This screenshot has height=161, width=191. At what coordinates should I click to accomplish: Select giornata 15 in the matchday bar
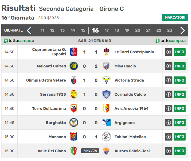coord(83,30)
